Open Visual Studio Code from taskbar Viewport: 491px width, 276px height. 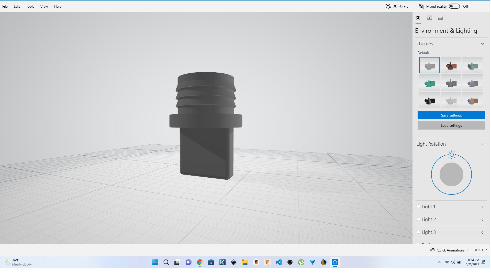pyautogui.click(x=279, y=262)
